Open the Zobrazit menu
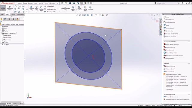 [31, 3]
